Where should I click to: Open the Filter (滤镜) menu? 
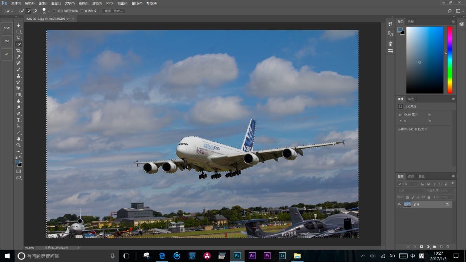coord(97,3)
